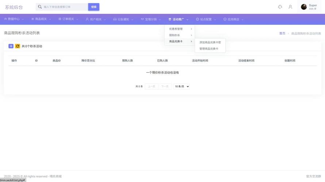Click the 站点配置 gear icon

(197, 19)
